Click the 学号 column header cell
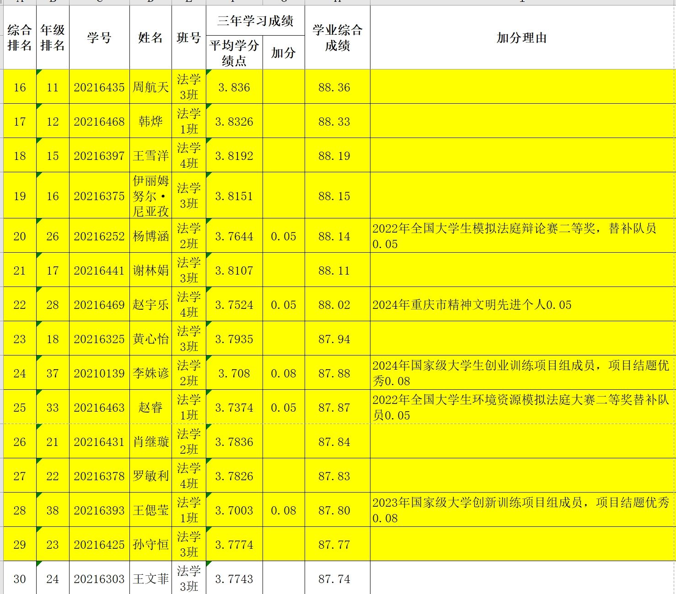 pos(99,37)
